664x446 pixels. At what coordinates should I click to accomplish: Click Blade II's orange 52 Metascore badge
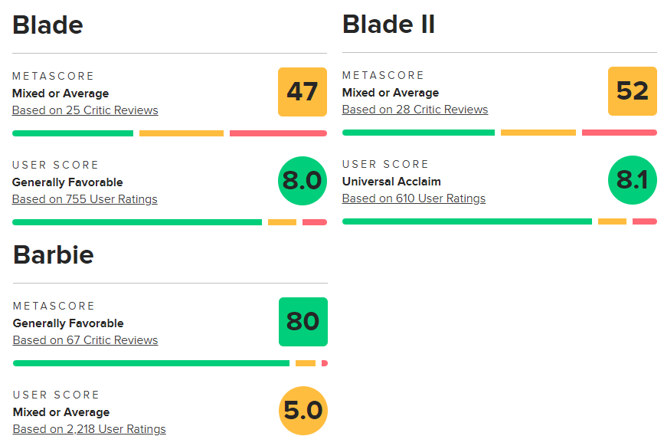(633, 91)
